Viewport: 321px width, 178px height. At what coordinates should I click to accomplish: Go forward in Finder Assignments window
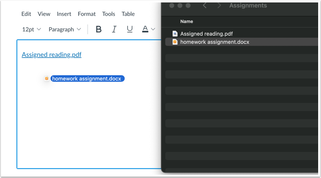pos(219,6)
